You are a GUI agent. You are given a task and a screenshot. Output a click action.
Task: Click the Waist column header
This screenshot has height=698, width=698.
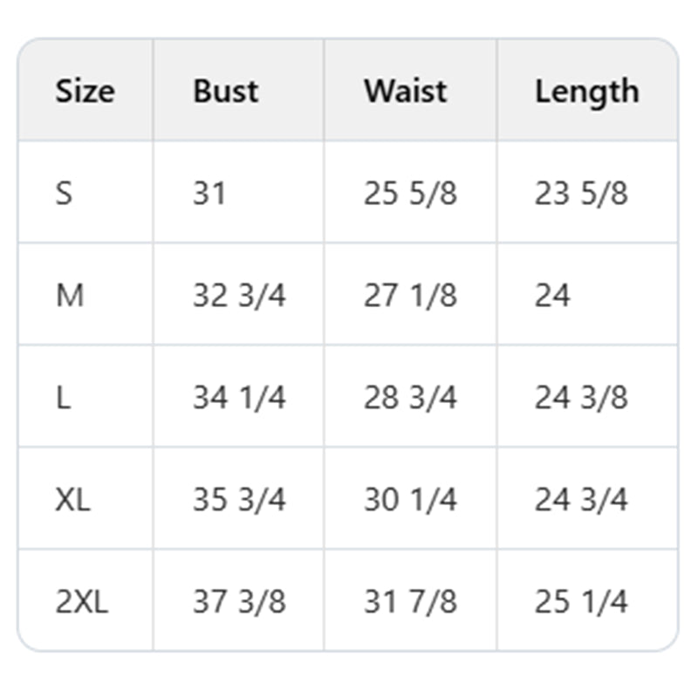(406, 92)
